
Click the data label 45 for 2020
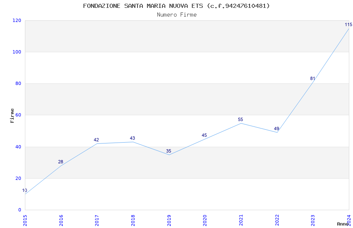(x=204, y=135)
